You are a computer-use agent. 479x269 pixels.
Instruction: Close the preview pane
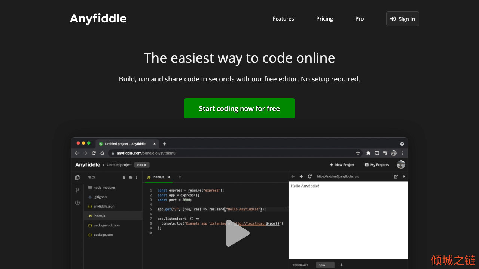coord(404,176)
